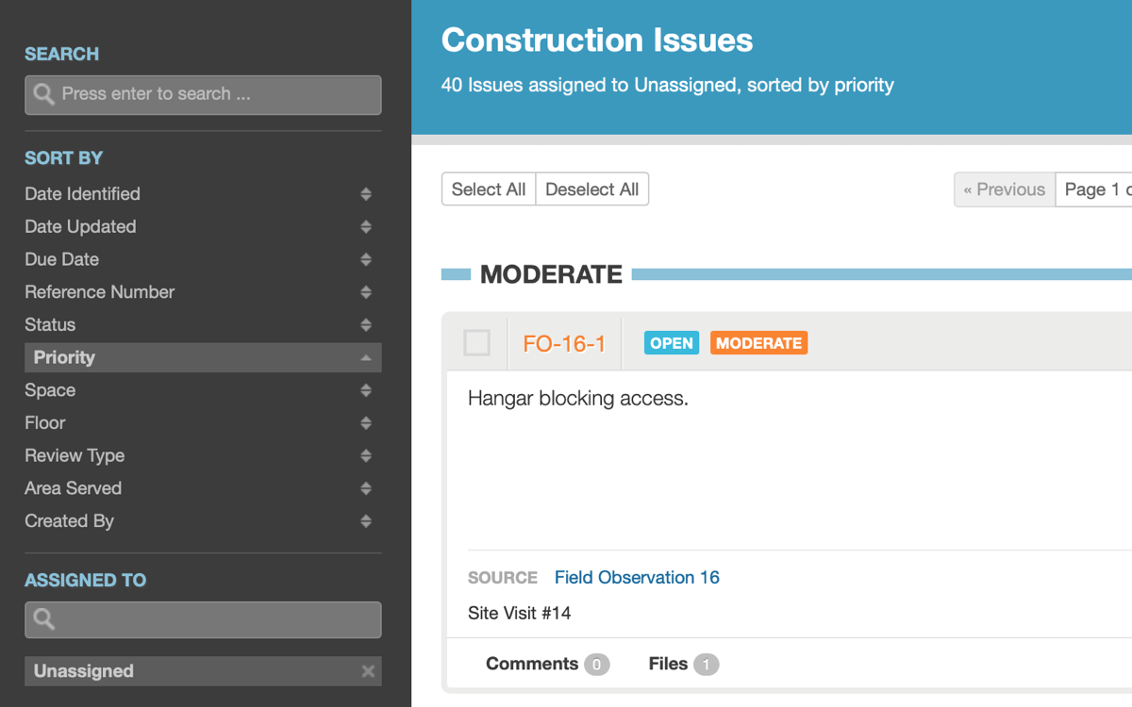Click the search magnifier icon in the Search box
The width and height of the screenshot is (1132, 707).
[x=43, y=94]
